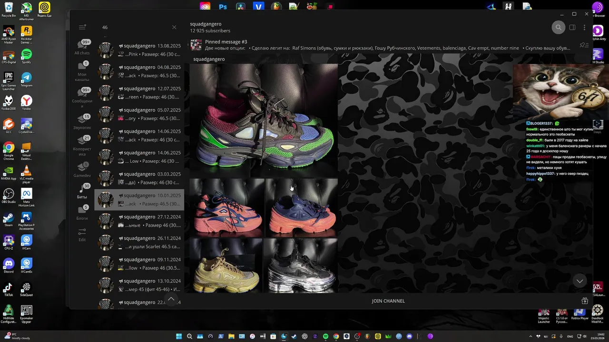
Task: Jump to bottom with the down-chevron button
Action: coord(580,281)
